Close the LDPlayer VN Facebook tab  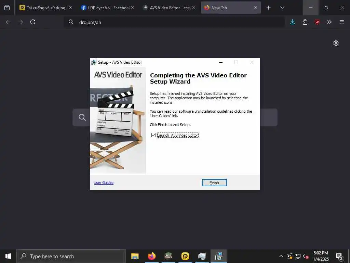click(132, 8)
